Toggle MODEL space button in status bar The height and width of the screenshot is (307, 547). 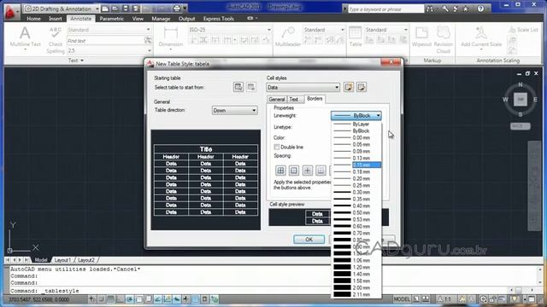[x=402, y=299]
